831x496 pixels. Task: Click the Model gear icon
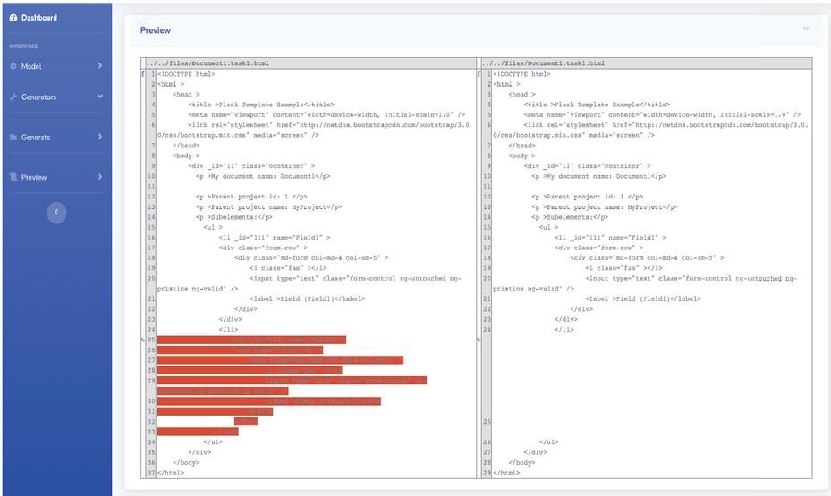click(13, 66)
